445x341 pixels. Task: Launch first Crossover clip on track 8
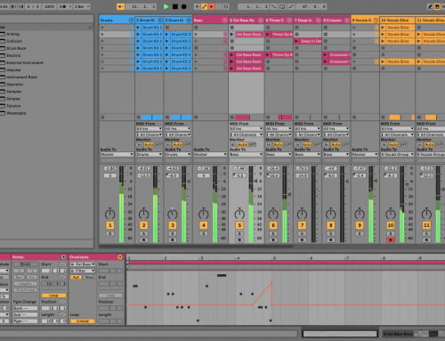click(326, 55)
